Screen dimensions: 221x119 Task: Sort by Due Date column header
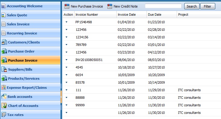[162, 14]
